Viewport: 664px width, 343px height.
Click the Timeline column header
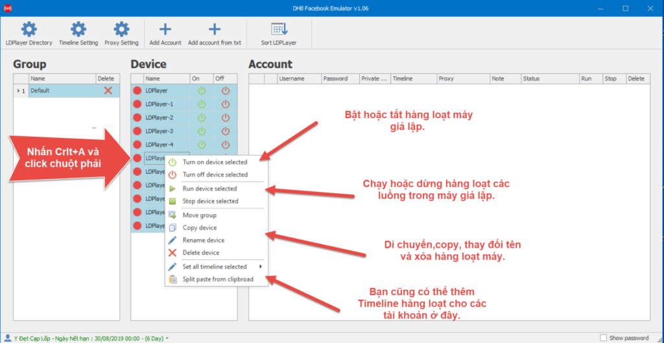click(x=414, y=78)
